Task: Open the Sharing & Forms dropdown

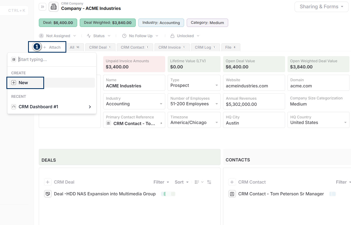Action: tap(321, 7)
